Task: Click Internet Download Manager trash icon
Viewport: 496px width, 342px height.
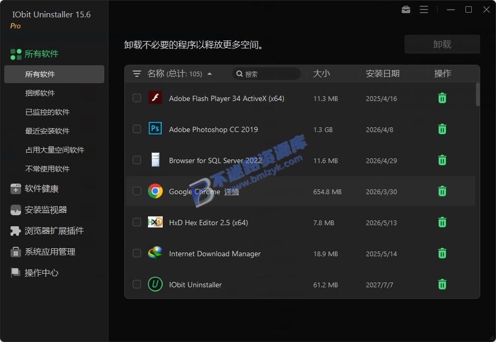Action: [442, 253]
